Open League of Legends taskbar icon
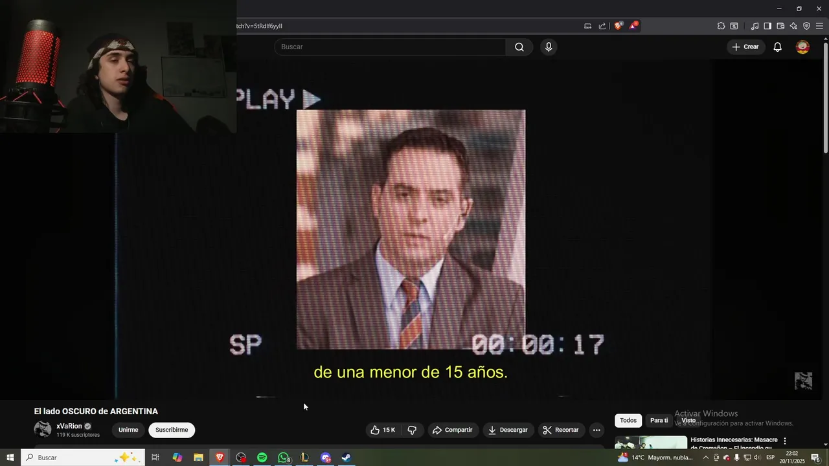 [x=304, y=458]
